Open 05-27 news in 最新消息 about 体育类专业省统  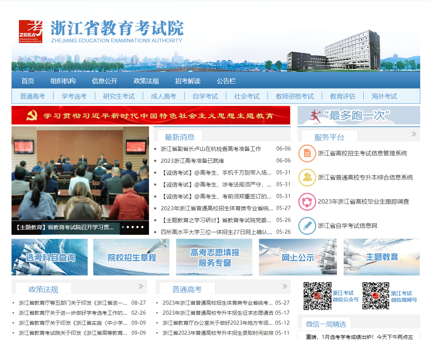[217, 208]
